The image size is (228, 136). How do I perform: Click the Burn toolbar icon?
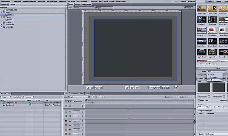coord(101,1)
